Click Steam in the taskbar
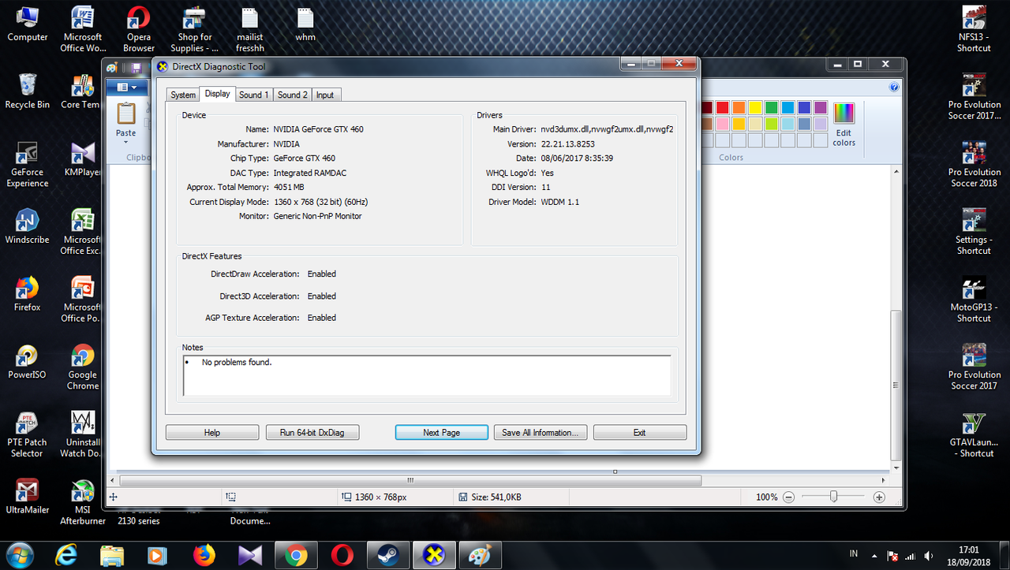The width and height of the screenshot is (1010, 570). point(387,555)
